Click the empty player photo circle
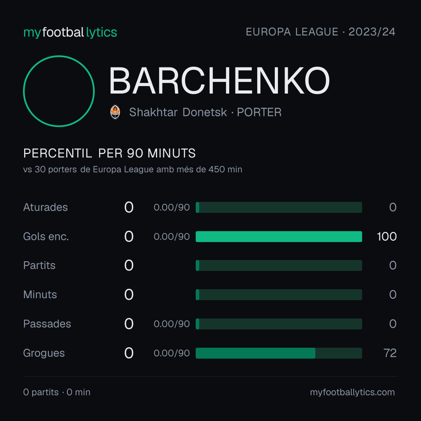The width and height of the screenshot is (421, 421). (x=59, y=91)
